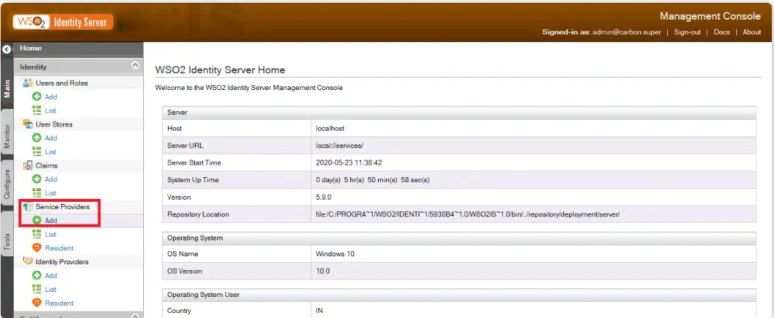
Task: Click the Identity Providers label
Action: [63, 262]
